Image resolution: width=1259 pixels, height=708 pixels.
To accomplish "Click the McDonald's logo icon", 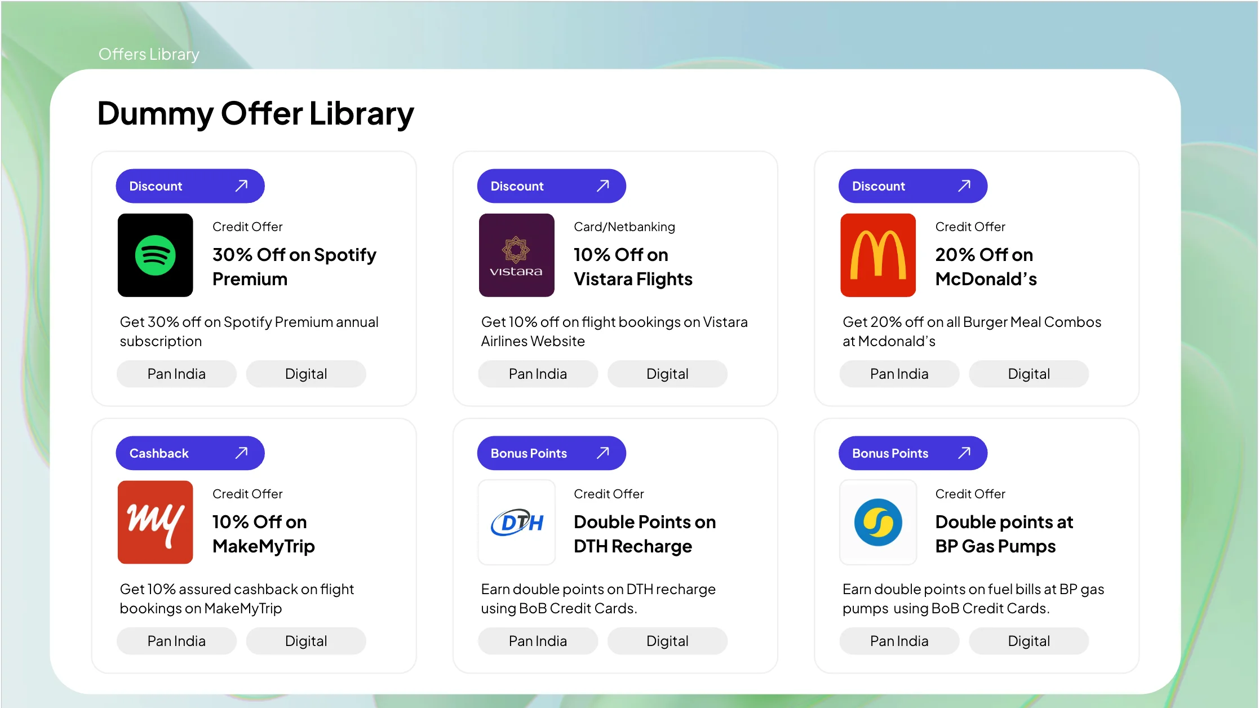I will click(878, 255).
